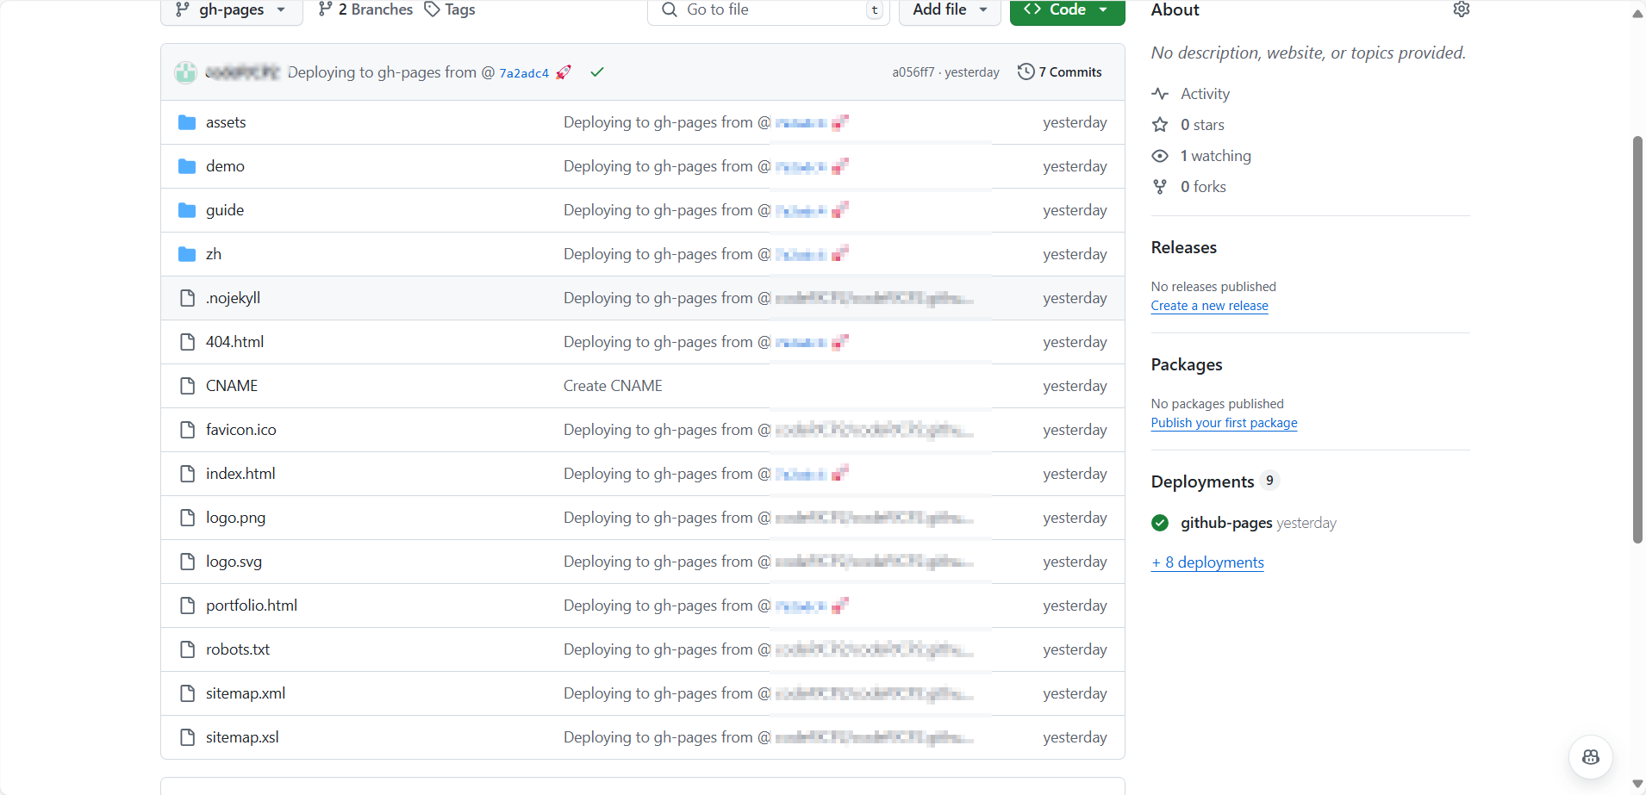Screen dimensions: 1646x795
Task: Open the Packages heading link
Action: point(1186,364)
